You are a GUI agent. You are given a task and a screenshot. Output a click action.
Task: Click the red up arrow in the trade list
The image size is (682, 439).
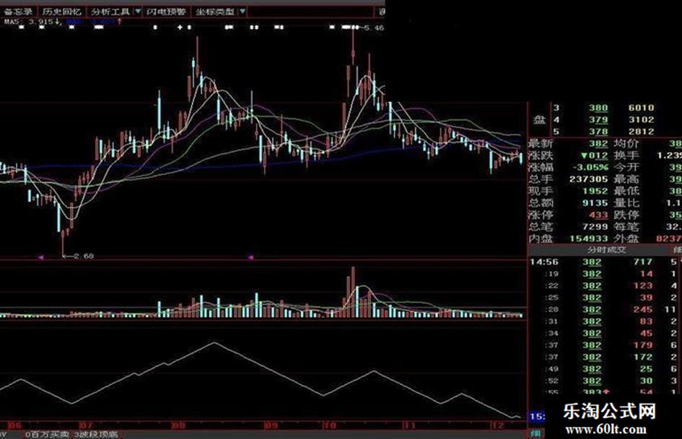(x=606, y=392)
